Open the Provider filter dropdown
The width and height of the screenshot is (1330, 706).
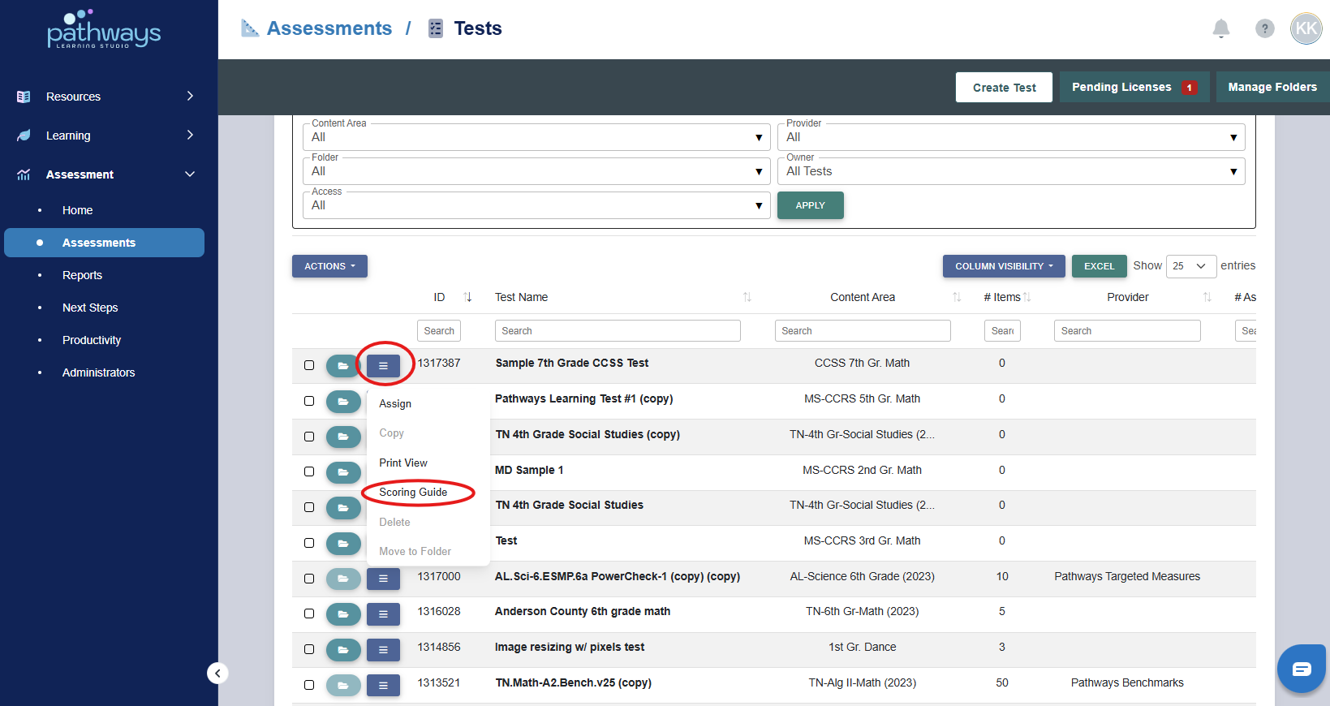1011,137
